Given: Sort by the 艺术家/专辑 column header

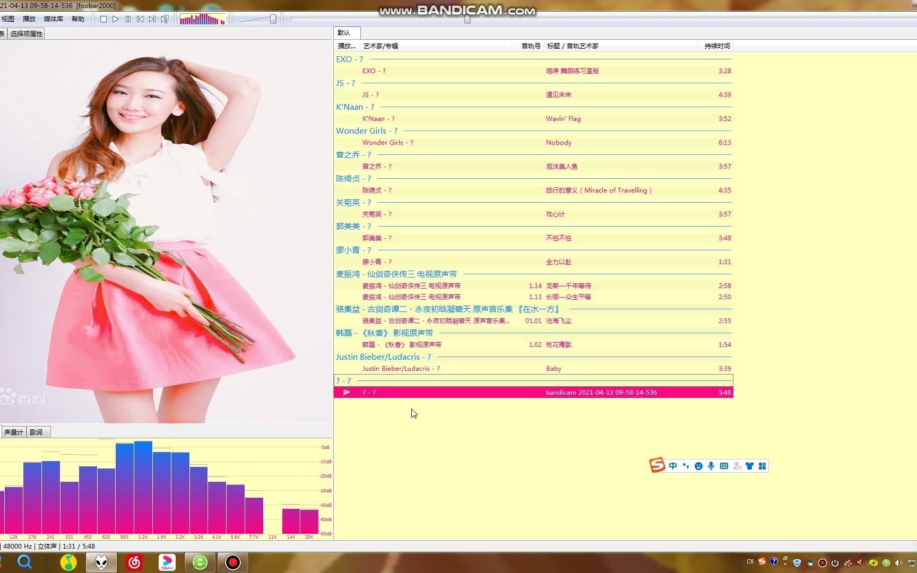Looking at the screenshot, I should [436, 46].
